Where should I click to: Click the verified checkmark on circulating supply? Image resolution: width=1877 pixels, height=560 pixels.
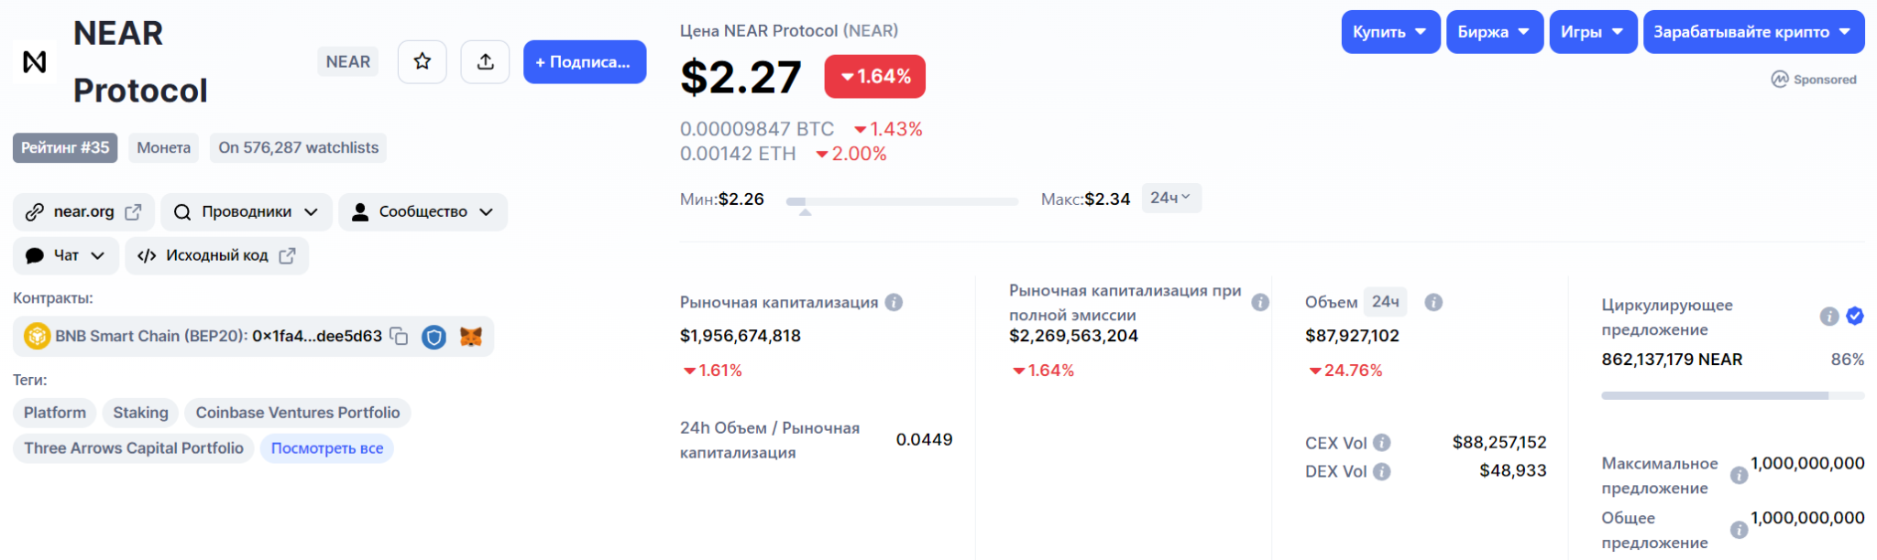click(1855, 316)
